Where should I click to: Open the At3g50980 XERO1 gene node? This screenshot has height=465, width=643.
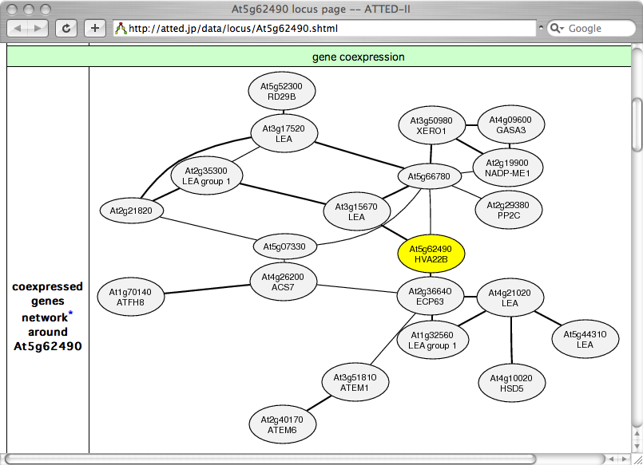point(431,125)
